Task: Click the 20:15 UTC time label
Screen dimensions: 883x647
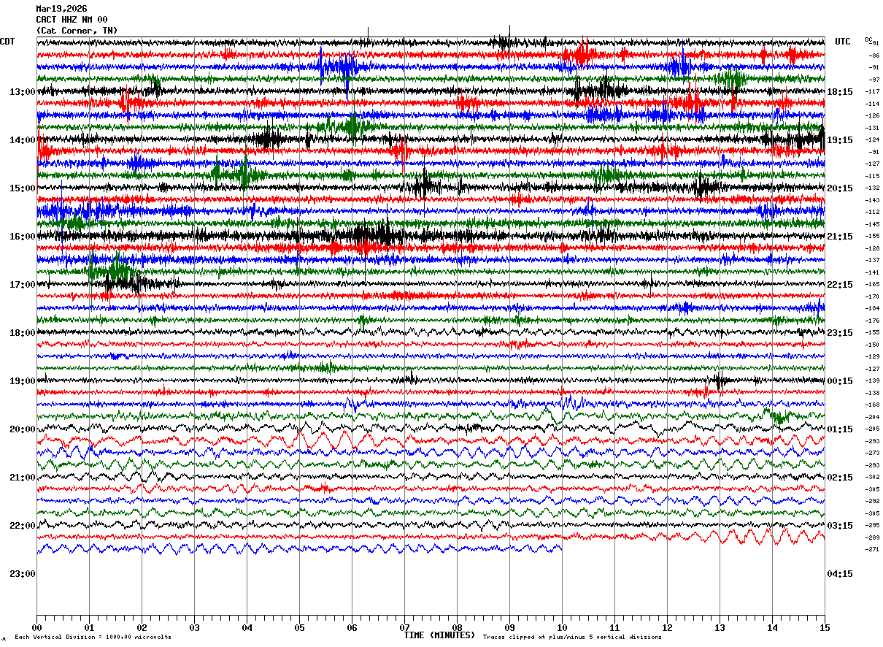Action: pyautogui.click(x=840, y=188)
